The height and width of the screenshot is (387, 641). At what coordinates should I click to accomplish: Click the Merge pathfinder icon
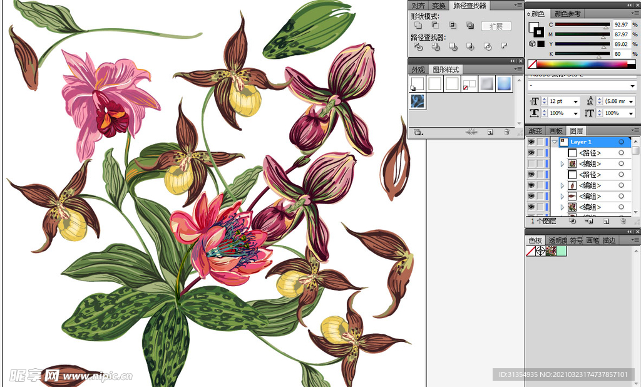point(453,46)
